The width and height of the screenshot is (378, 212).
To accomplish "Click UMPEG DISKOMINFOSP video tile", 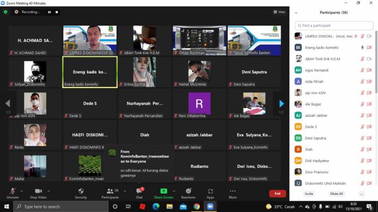I will [90, 40].
